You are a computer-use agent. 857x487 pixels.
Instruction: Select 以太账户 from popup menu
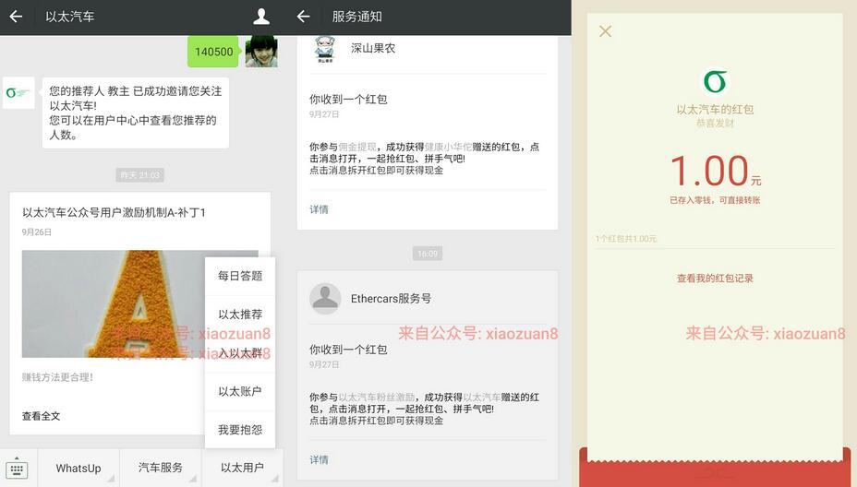(x=240, y=391)
